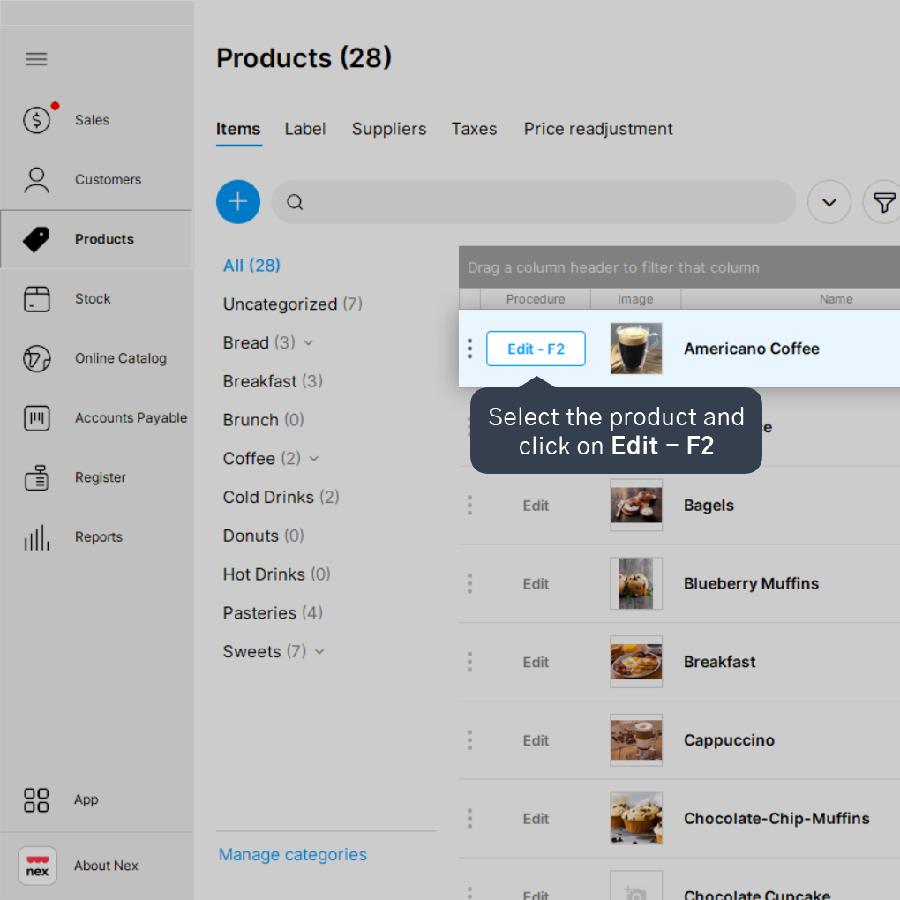Open the Reports bar chart icon
900x900 pixels.
37,537
